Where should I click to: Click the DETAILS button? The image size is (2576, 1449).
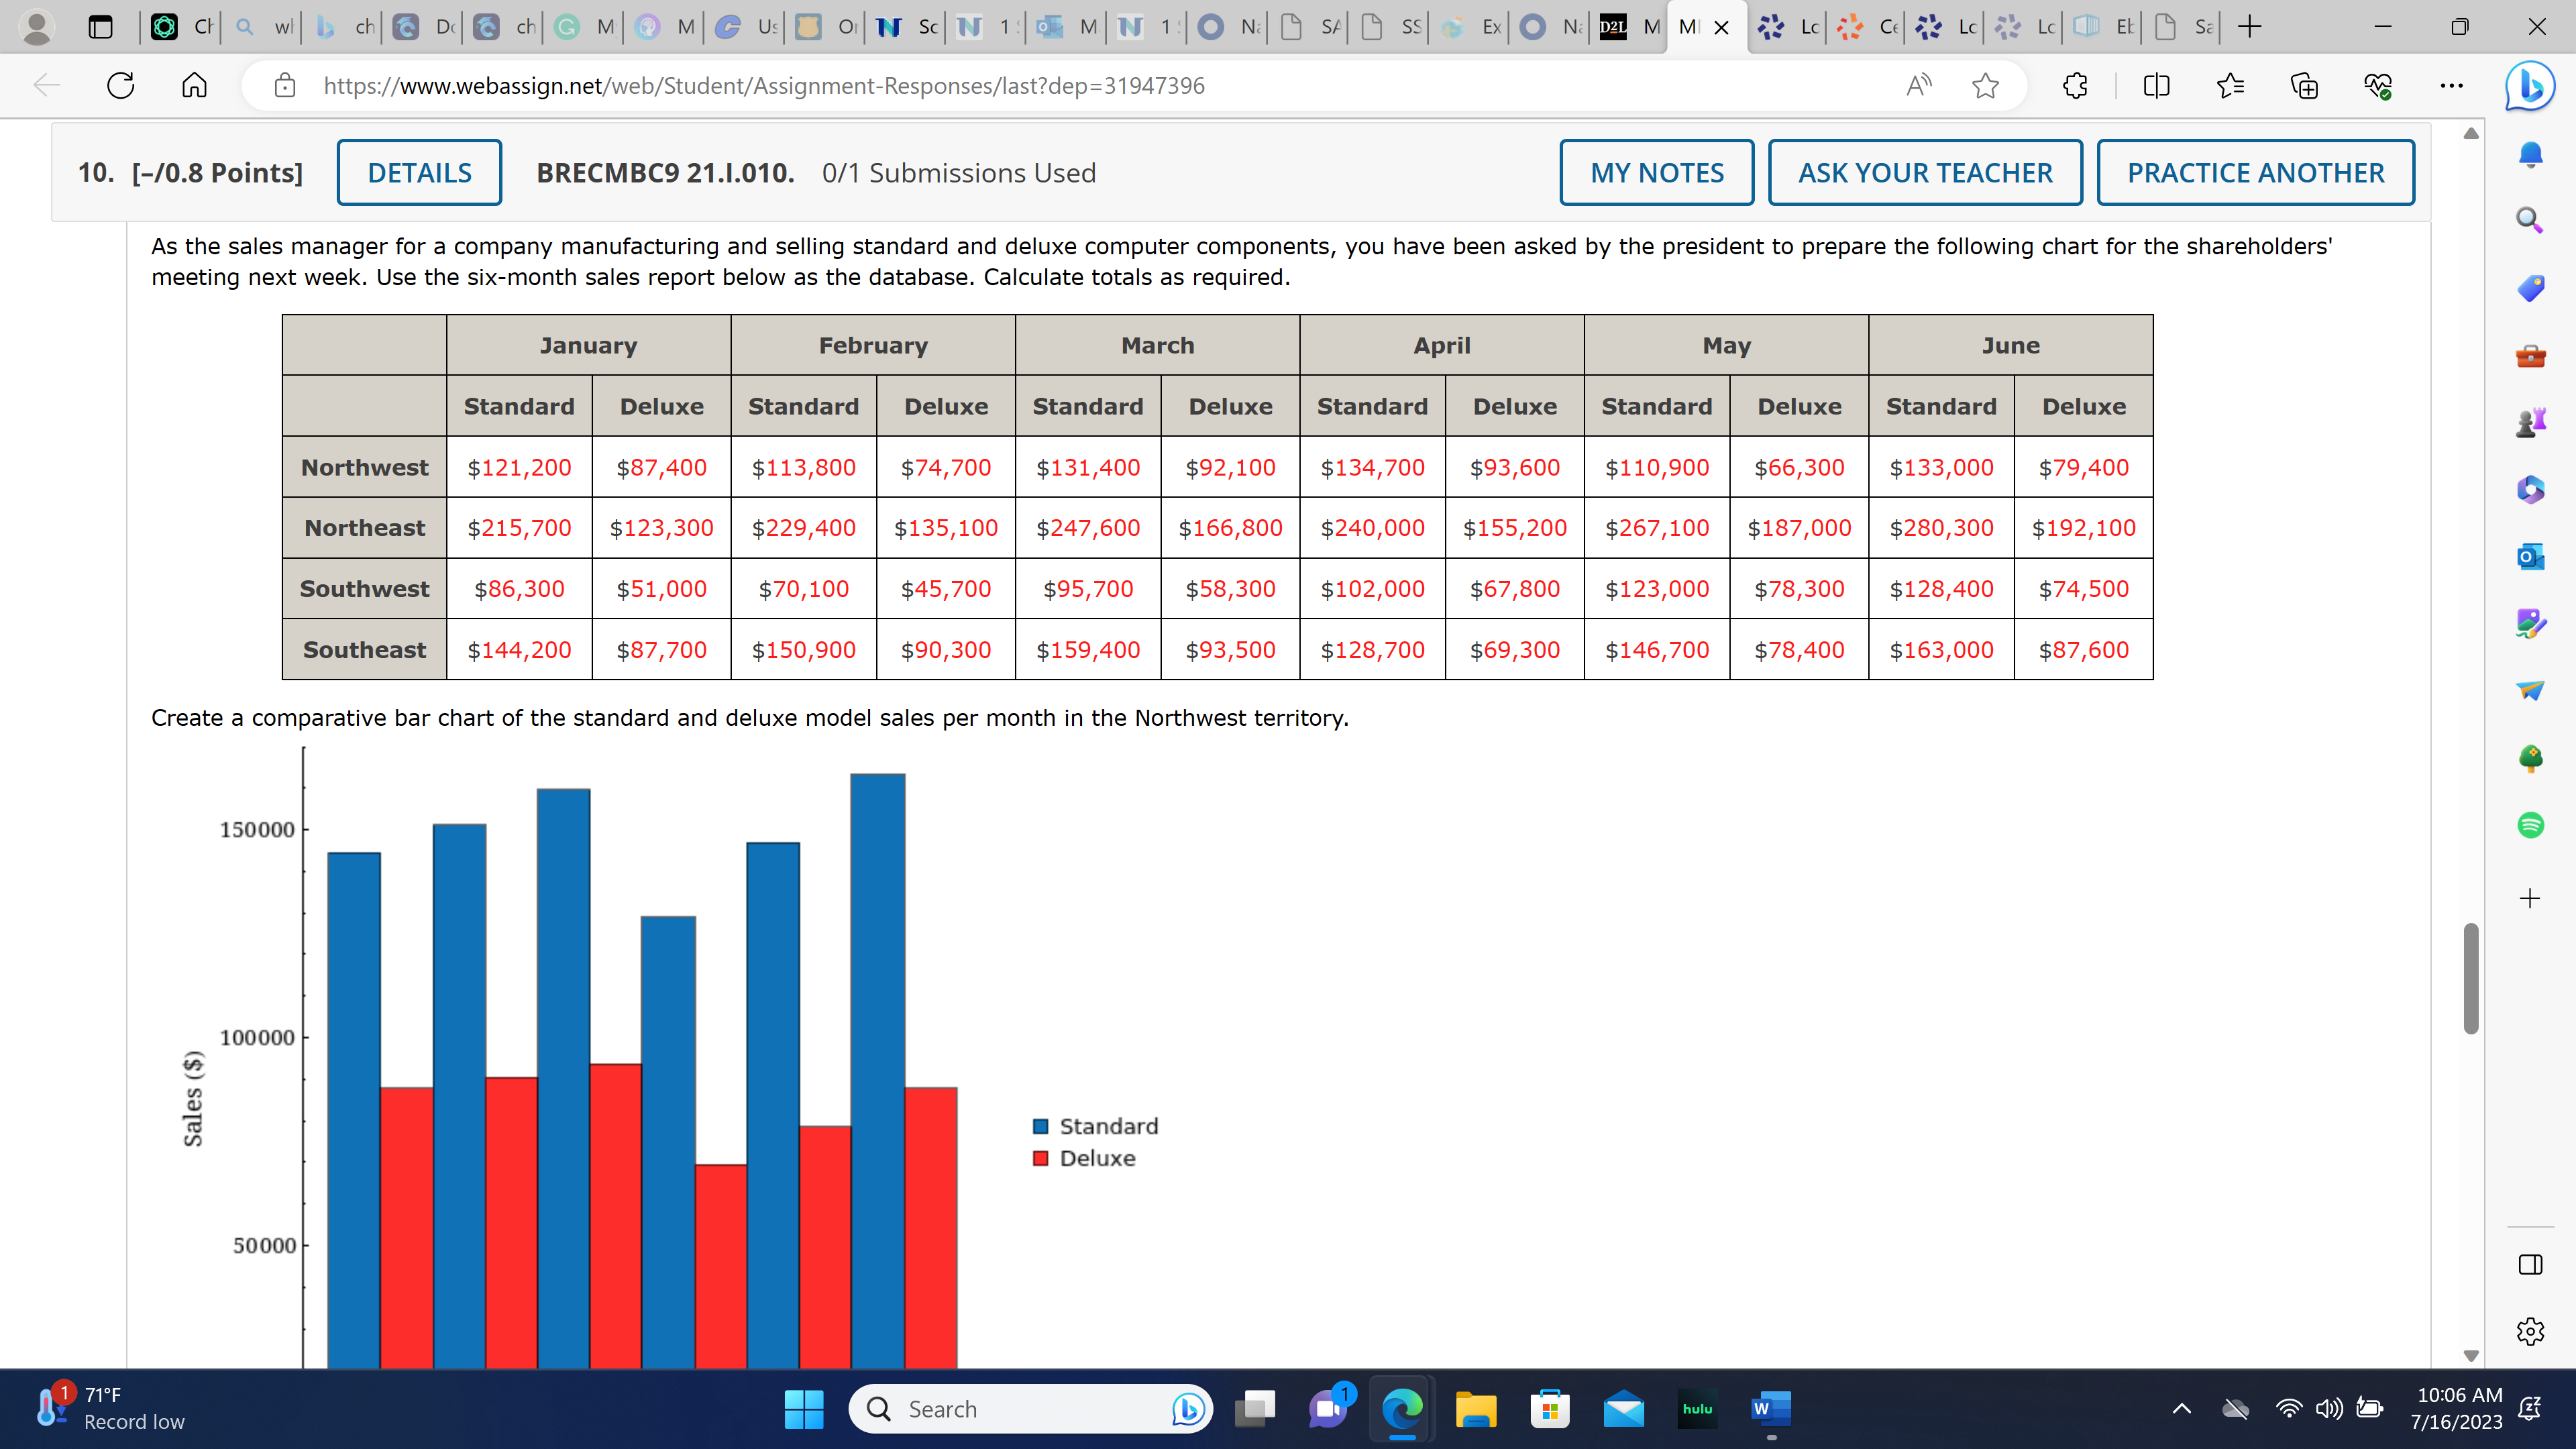(x=419, y=173)
